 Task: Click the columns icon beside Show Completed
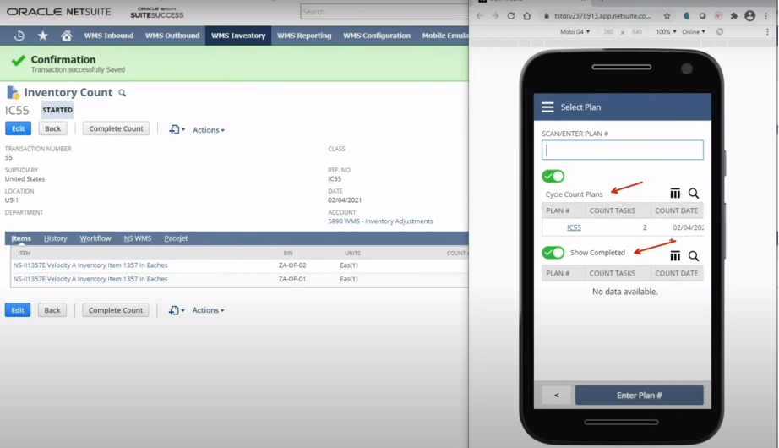tap(675, 256)
